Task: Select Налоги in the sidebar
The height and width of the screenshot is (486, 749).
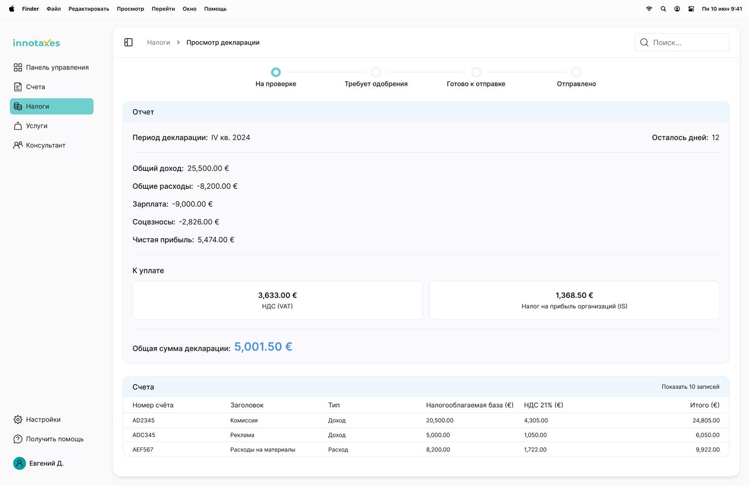Action: (51, 107)
